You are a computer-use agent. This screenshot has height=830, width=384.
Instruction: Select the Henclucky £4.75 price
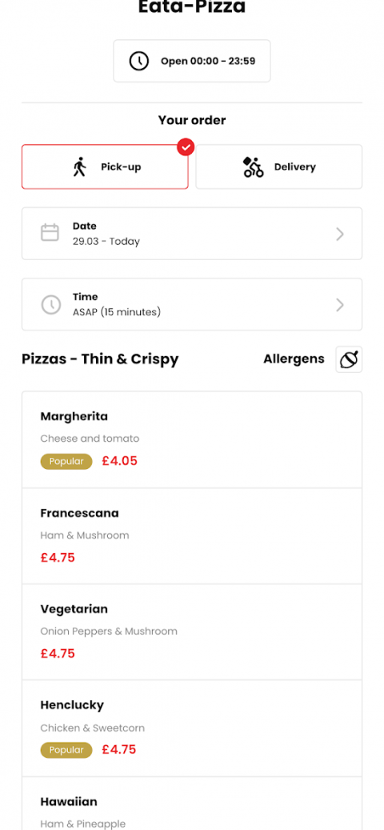[x=119, y=749]
